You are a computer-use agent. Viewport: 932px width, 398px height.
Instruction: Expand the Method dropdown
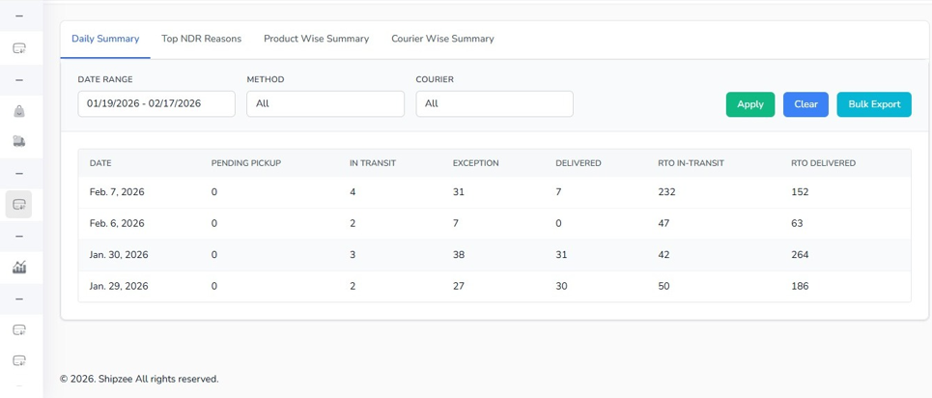click(325, 103)
